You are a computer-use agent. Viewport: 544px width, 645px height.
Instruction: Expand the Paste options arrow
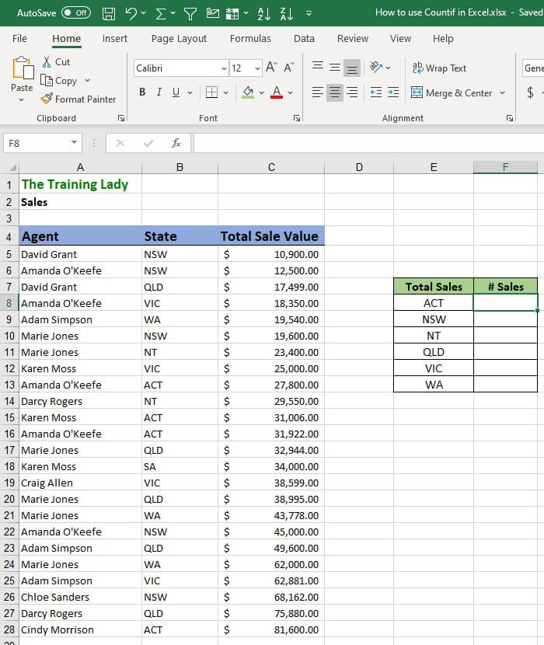(22, 100)
